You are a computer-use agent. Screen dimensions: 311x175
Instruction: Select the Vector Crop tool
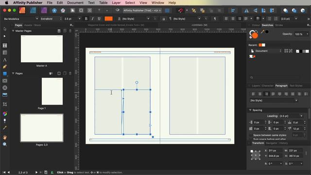(5, 105)
